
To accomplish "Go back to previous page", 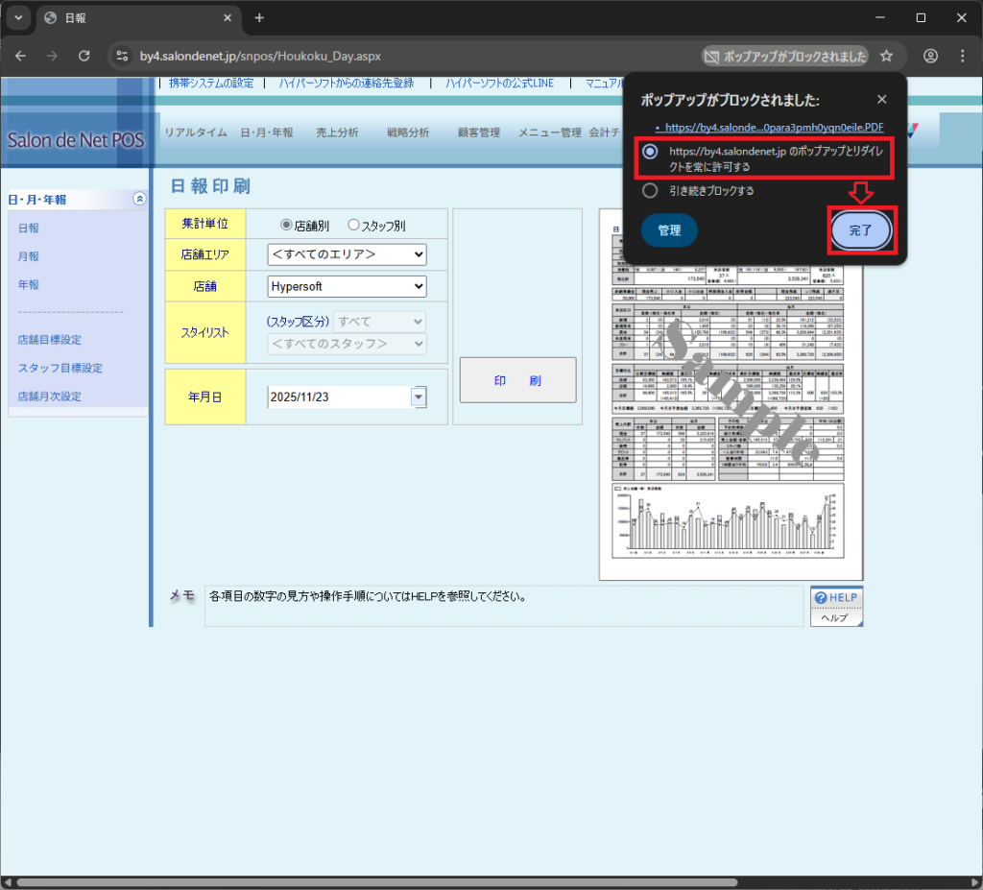I will pos(21,57).
